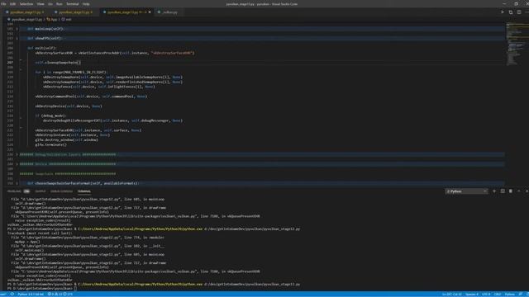Close the bottom panel
The width and height of the screenshot is (529, 297).
[x=527, y=191]
